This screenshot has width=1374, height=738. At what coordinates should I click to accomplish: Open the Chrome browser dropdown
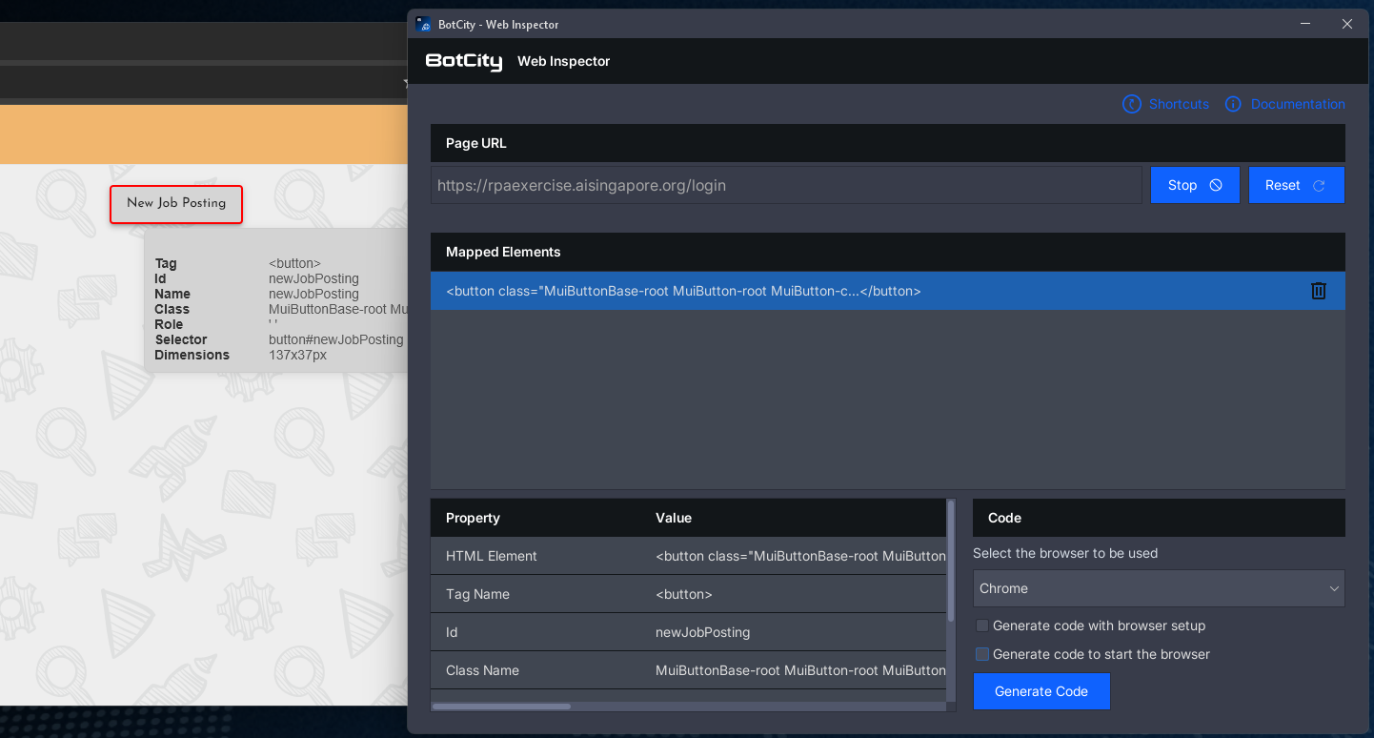pos(1158,588)
